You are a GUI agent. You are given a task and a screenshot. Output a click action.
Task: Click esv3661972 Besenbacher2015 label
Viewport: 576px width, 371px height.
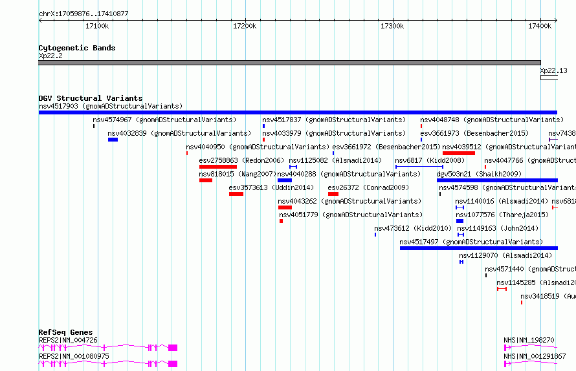click(x=386, y=147)
